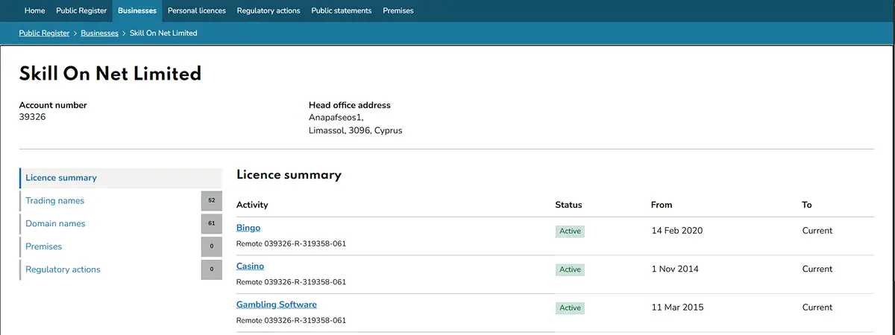The height and width of the screenshot is (335, 895).
Task: Click the date 1 Nov 2014
Action: 675,269
